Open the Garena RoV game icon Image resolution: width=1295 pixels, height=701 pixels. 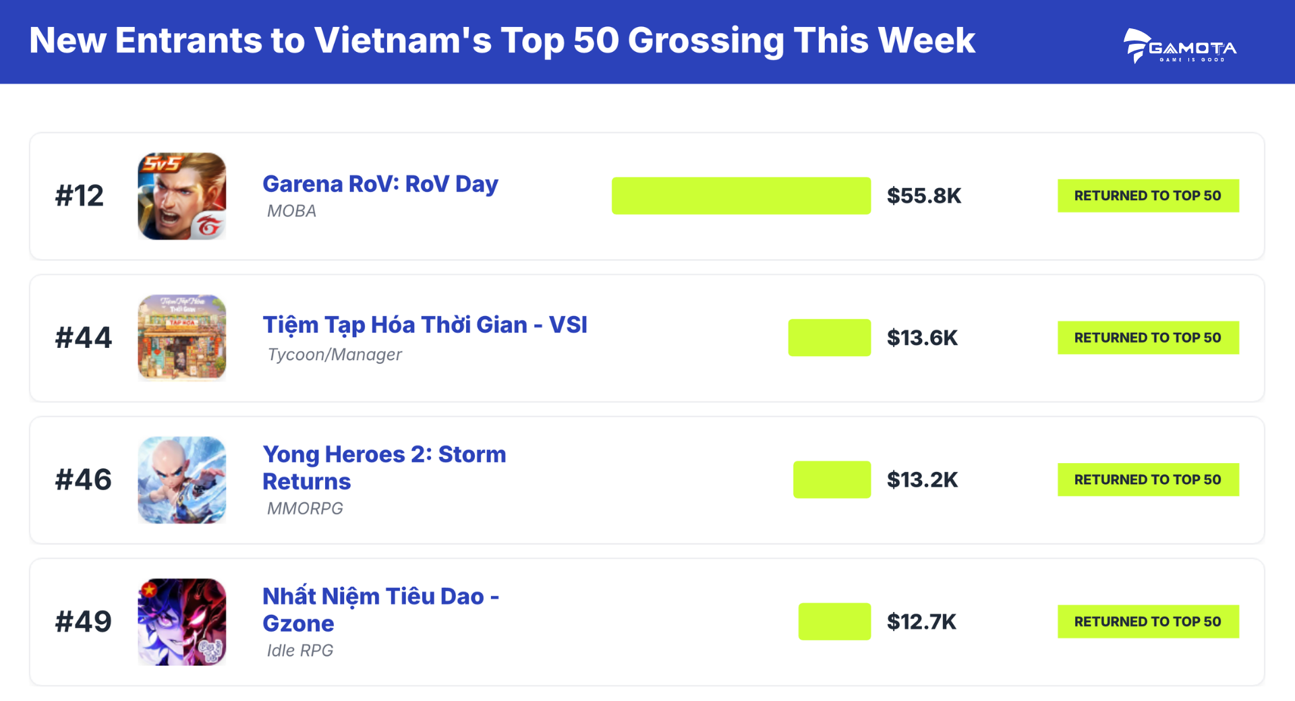tap(182, 196)
